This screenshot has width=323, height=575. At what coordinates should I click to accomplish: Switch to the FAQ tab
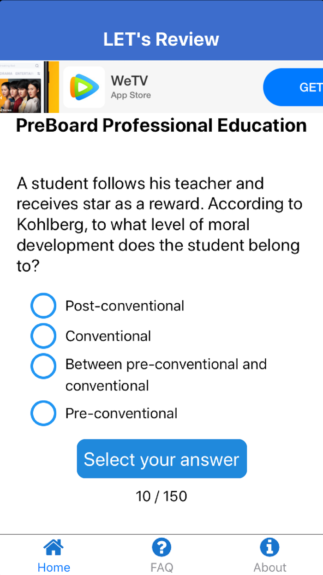[x=161, y=555]
